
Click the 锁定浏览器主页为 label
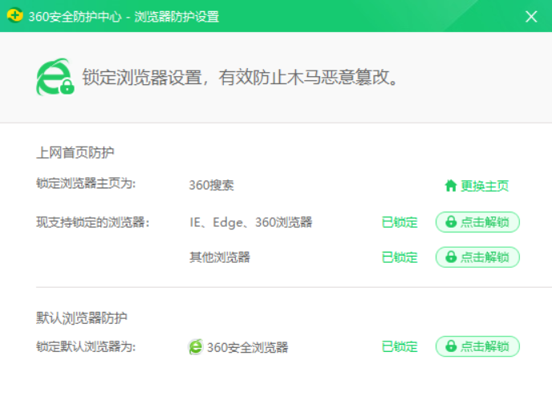coord(86,184)
